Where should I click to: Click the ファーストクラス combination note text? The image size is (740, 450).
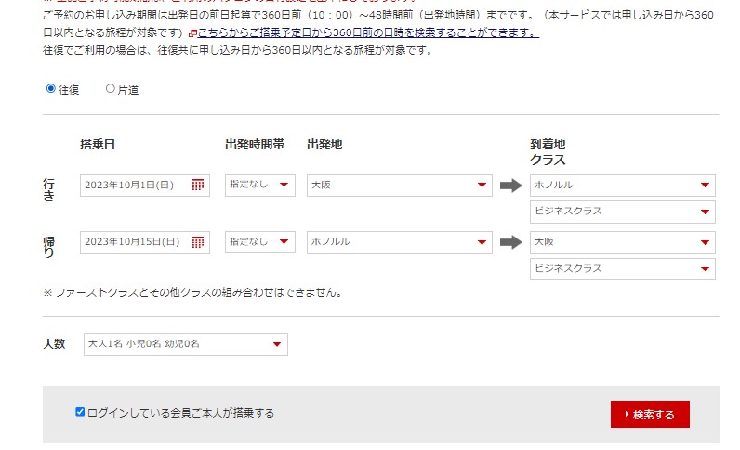[x=193, y=292]
